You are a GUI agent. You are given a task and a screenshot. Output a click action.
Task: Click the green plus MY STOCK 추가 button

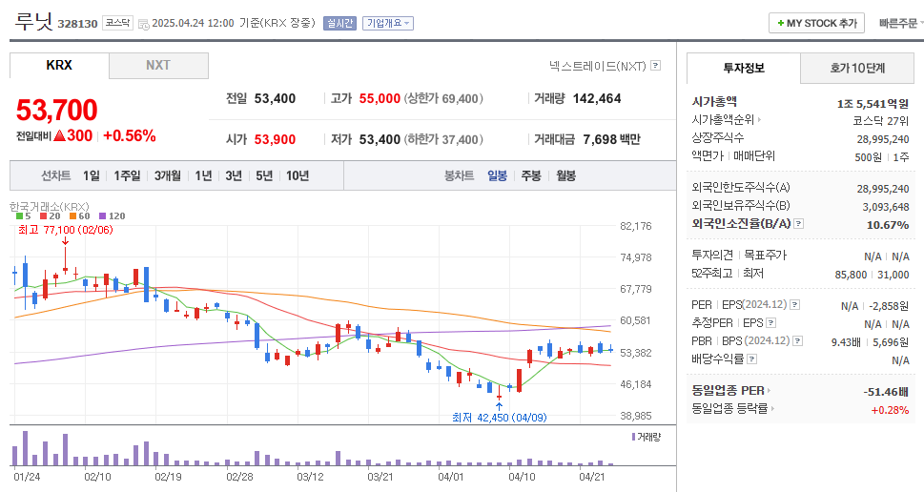tap(816, 23)
